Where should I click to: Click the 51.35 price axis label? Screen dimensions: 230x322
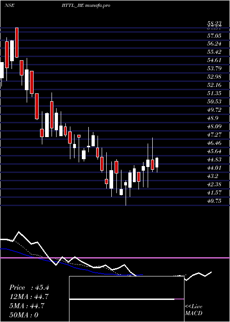click(214, 93)
